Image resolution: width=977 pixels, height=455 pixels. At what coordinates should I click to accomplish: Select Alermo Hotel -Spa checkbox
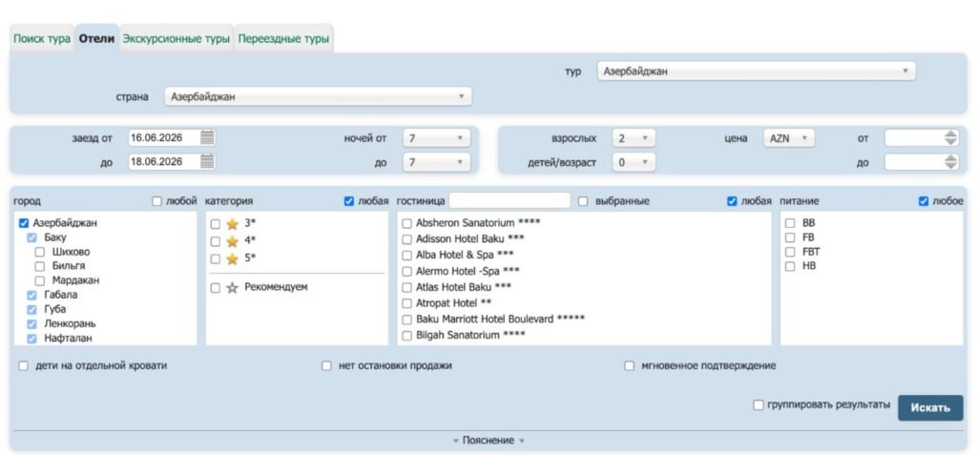click(406, 271)
